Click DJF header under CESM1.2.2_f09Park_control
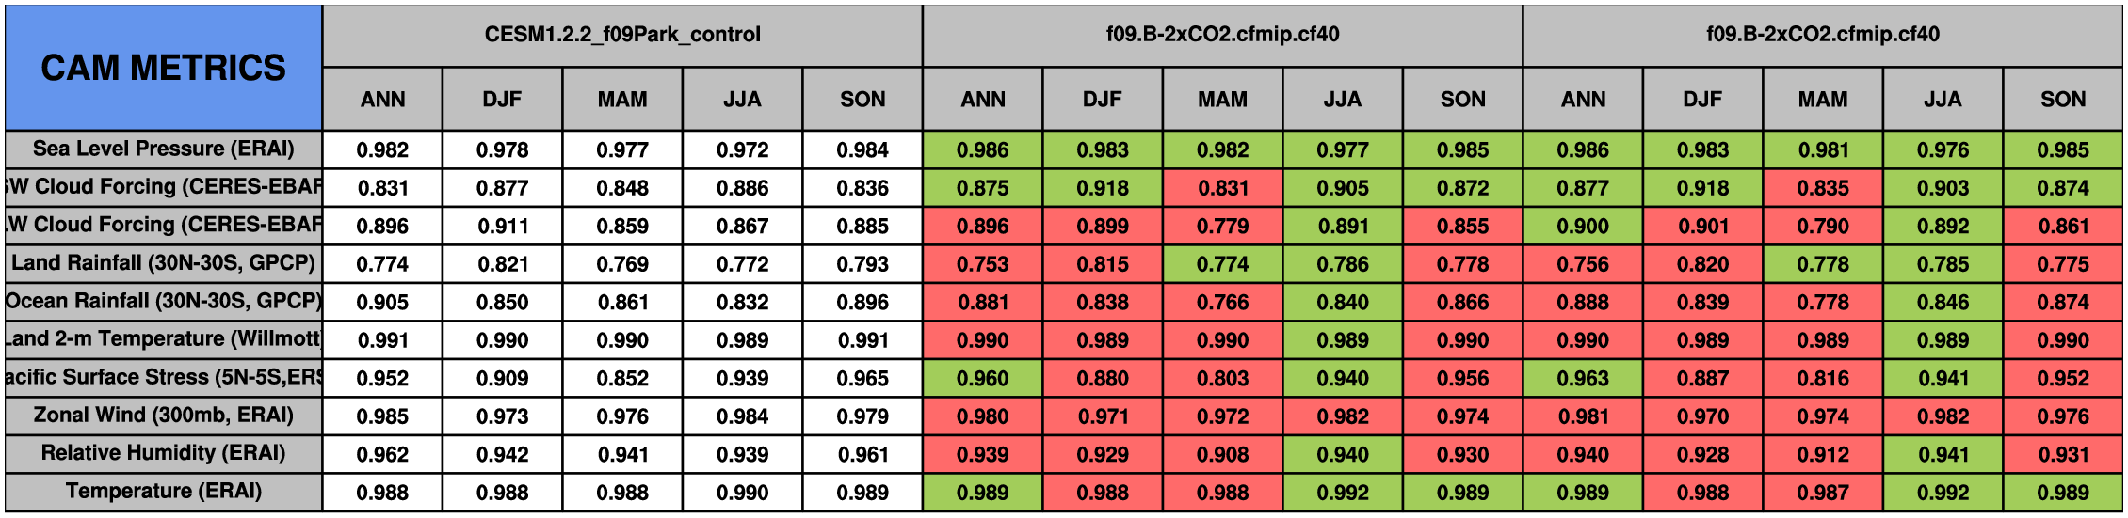Viewport: 2128px width, 518px height. click(502, 100)
